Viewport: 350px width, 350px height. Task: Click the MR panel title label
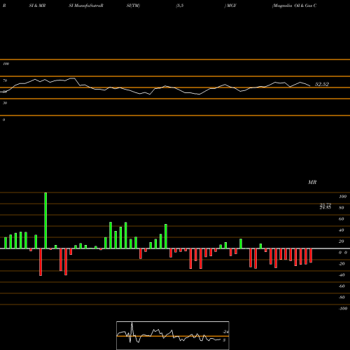click(x=312, y=182)
